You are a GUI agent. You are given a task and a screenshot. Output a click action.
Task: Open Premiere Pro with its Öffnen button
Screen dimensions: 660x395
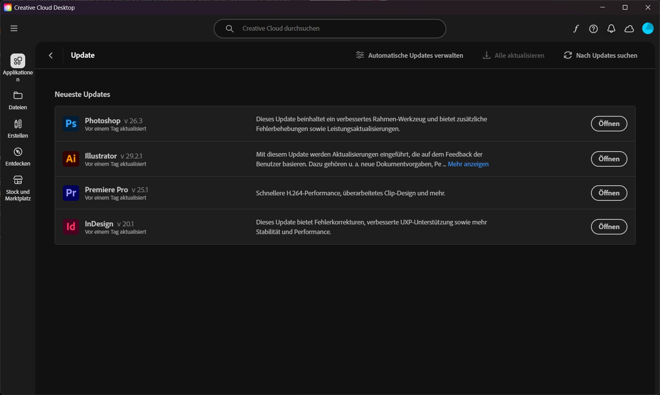(x=609, y=193)
